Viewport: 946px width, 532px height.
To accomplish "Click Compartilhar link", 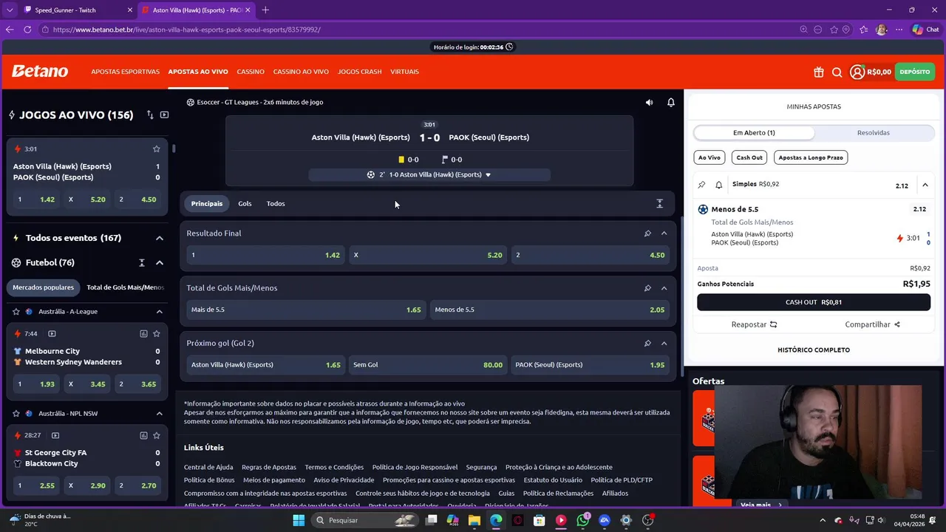I will point(873,324).
